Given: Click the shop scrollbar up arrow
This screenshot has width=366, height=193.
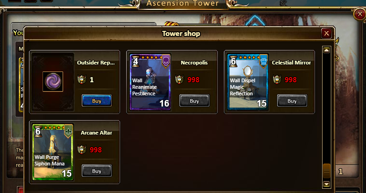Looking at the screenshot, I should [x=326, y=50].
